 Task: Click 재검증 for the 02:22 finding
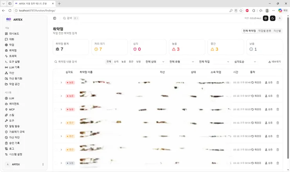(256, 109)
